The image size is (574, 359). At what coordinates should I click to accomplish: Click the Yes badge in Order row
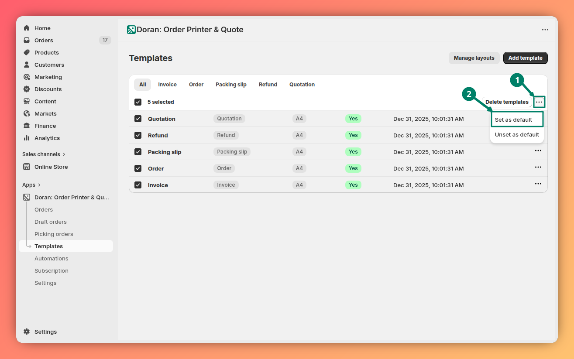353,168
